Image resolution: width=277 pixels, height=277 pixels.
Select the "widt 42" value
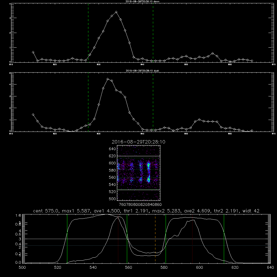[251, 211]
